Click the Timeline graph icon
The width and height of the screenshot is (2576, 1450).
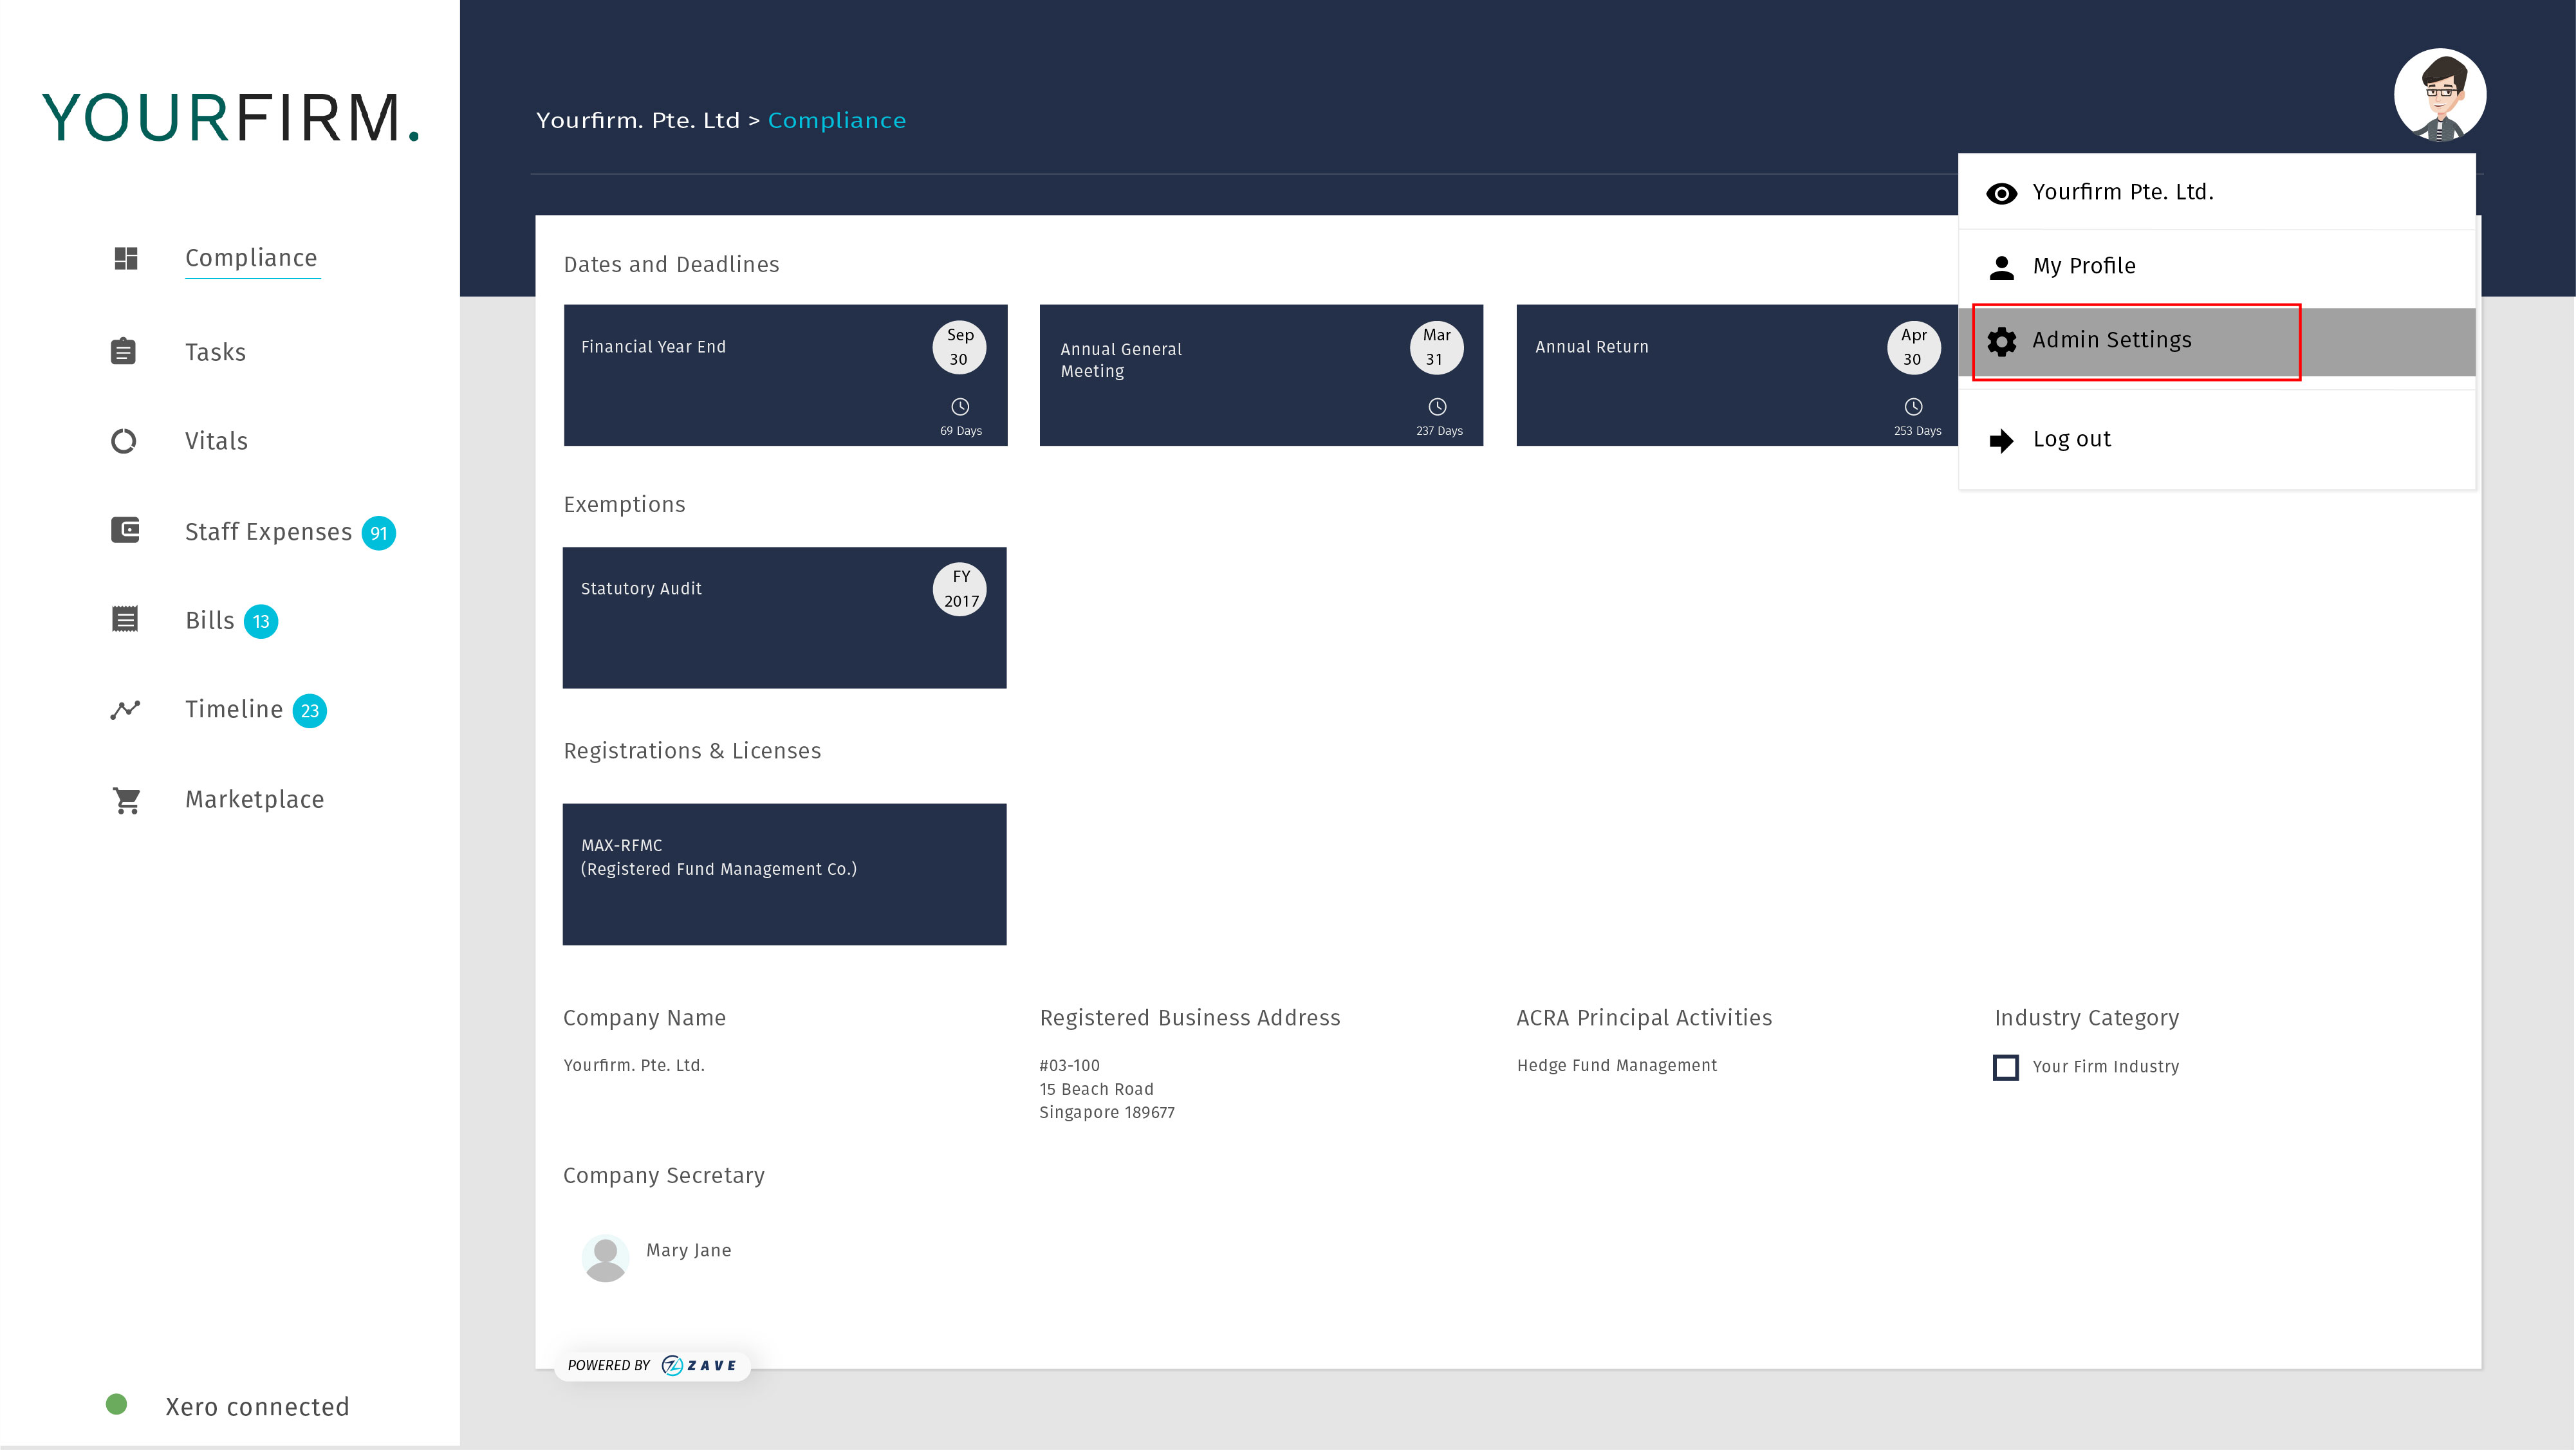pyautogui.click(x=125, y=709)
